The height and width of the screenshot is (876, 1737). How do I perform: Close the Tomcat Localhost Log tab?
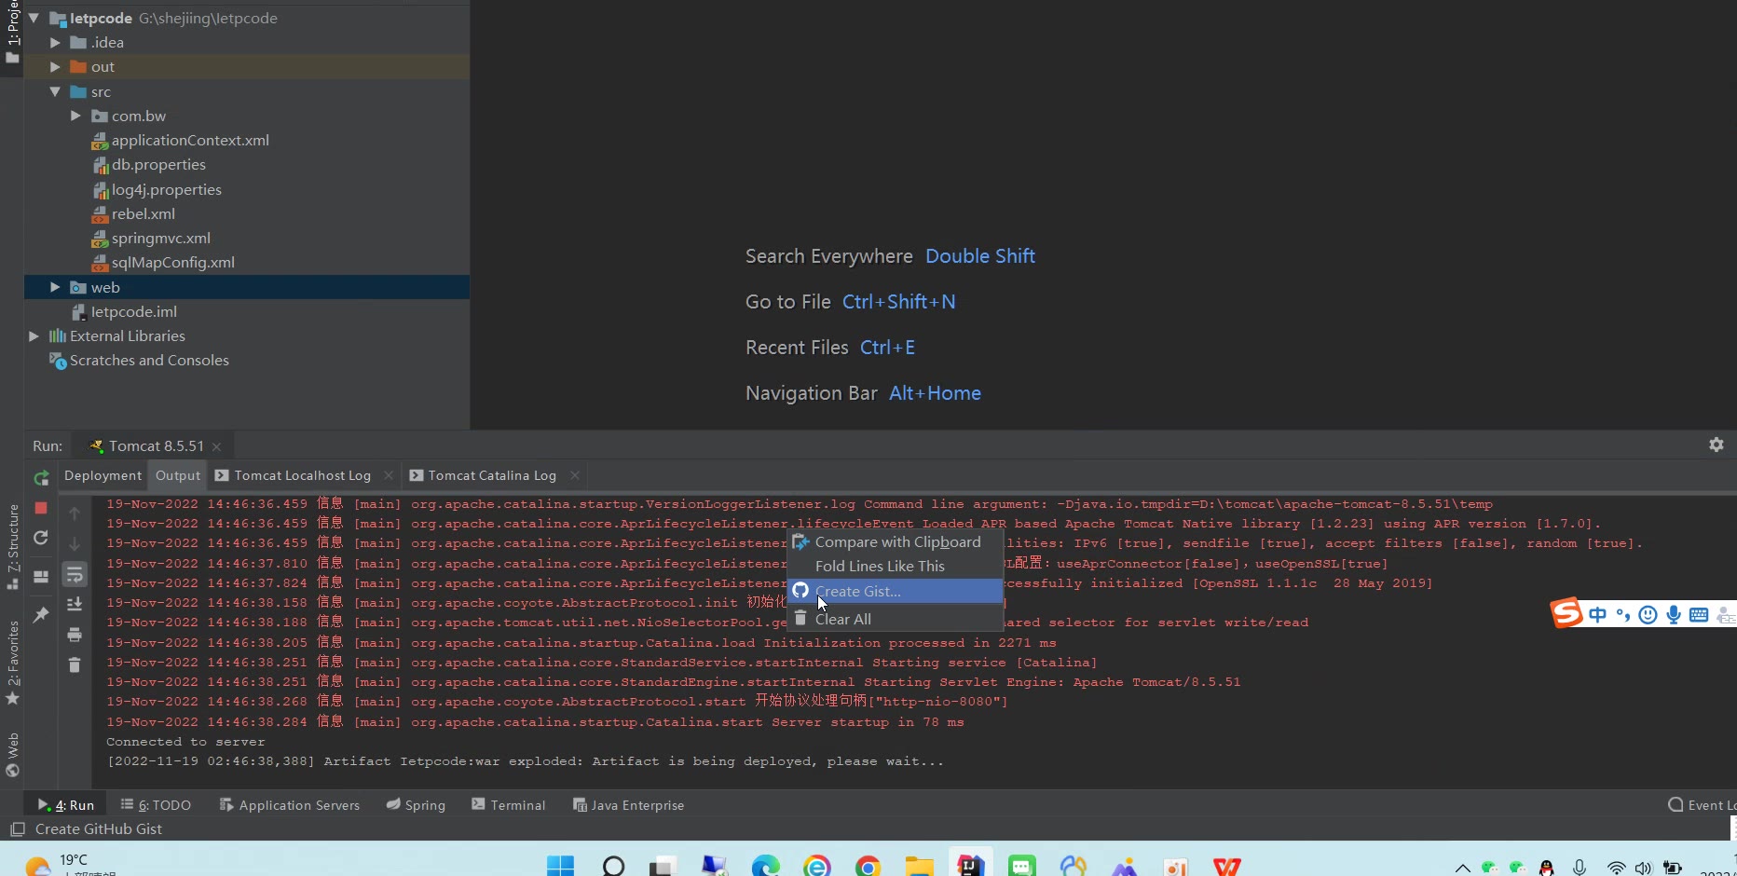click(389, 475)
